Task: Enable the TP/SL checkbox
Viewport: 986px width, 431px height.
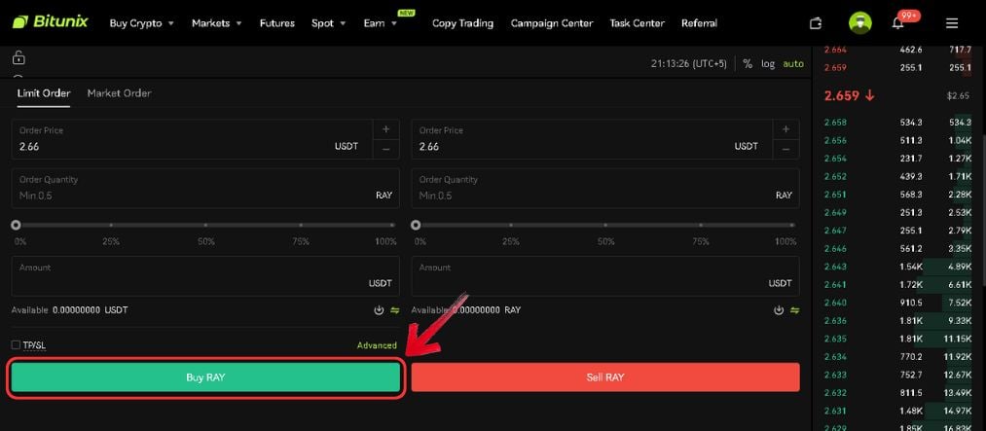Action: click(x=16, y=345)
